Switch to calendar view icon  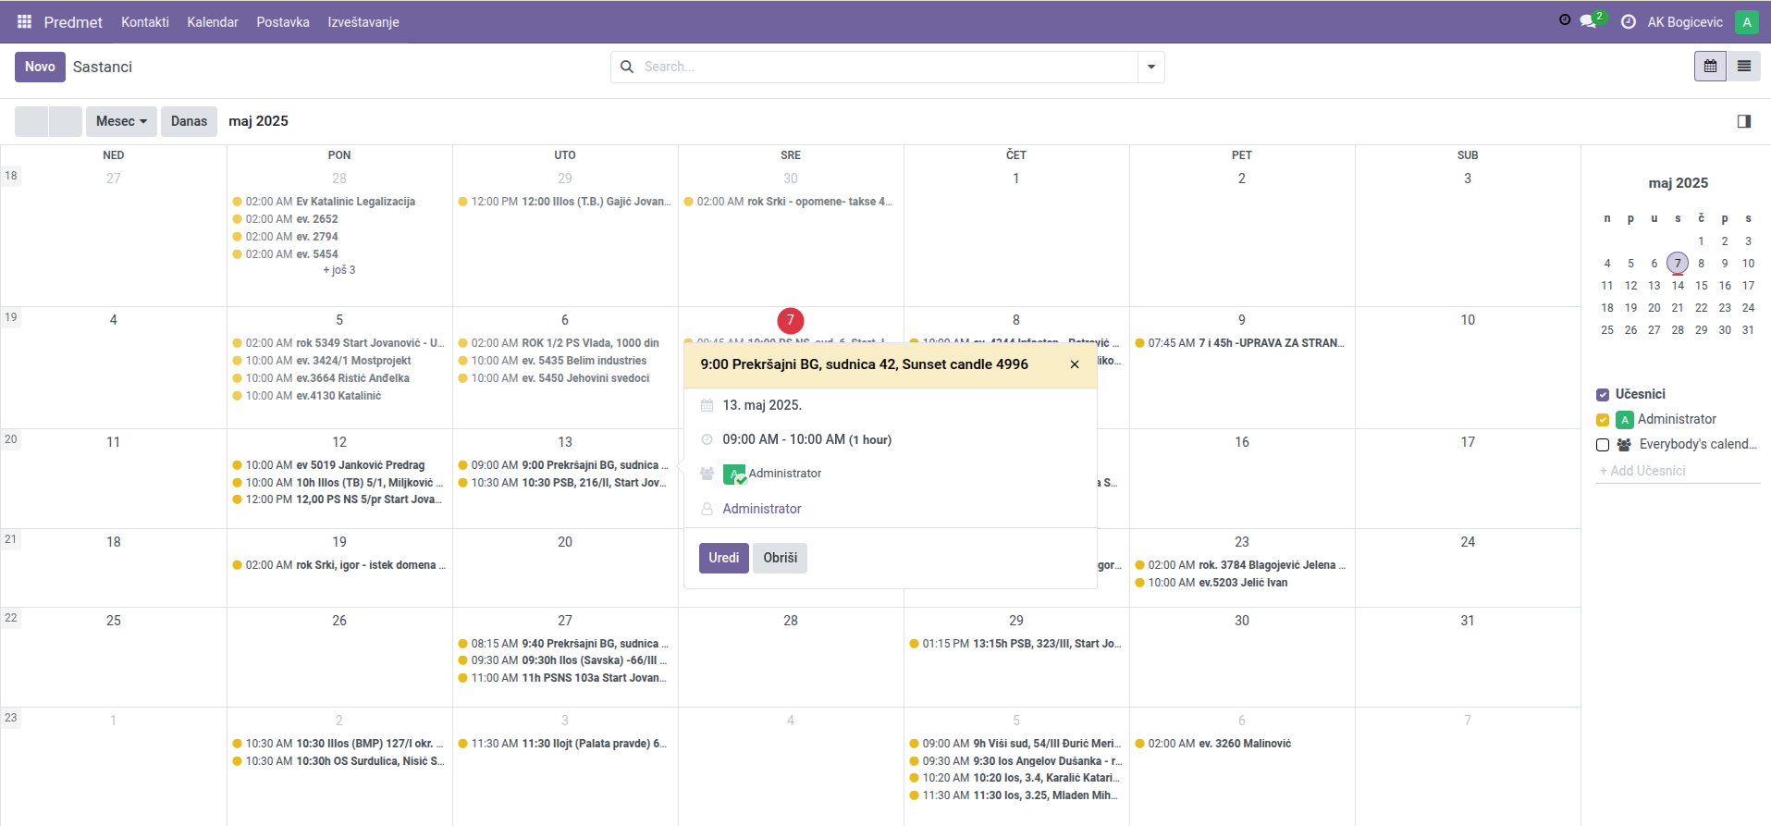(1710, 67)
